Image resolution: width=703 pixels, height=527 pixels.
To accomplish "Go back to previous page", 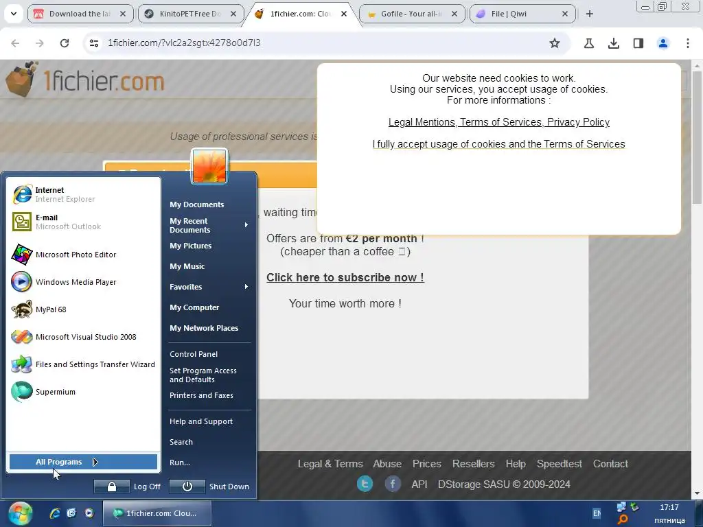I will tap(15, 43).
